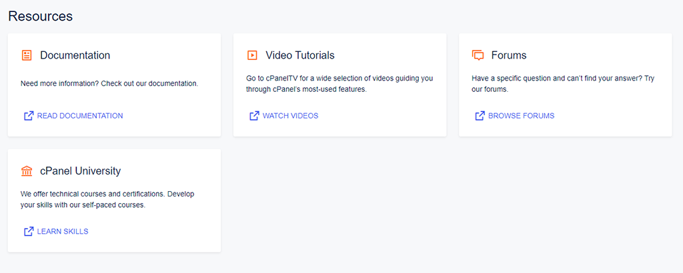Click the Documentation card's orange document icon

click(x=27, y=55)
